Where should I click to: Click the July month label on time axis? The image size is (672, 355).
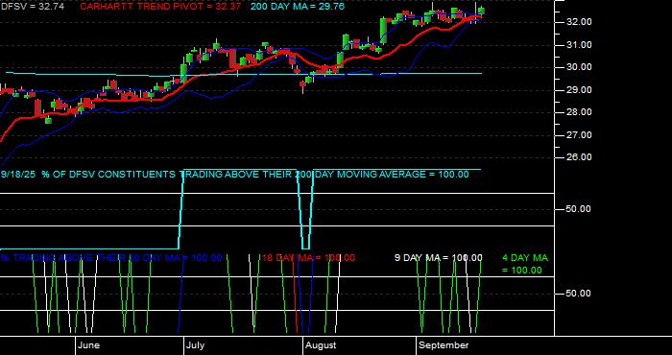coord(196,345)
